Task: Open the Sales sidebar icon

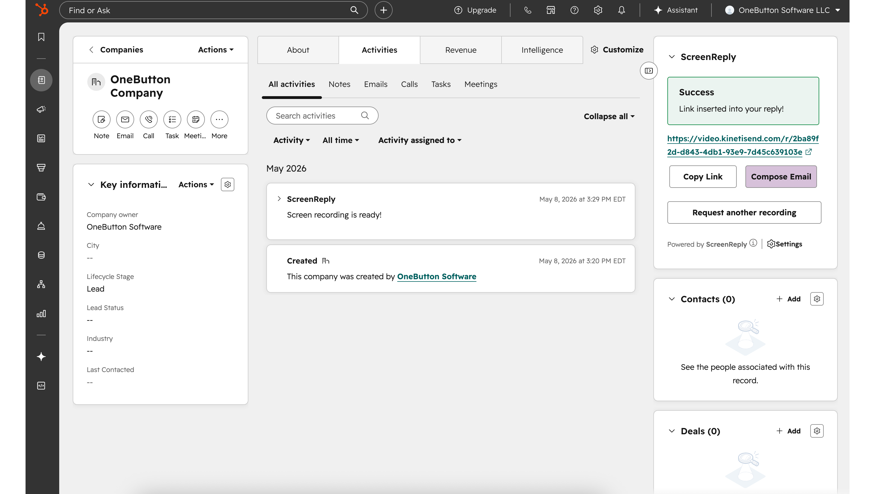Action: [41, 167]
